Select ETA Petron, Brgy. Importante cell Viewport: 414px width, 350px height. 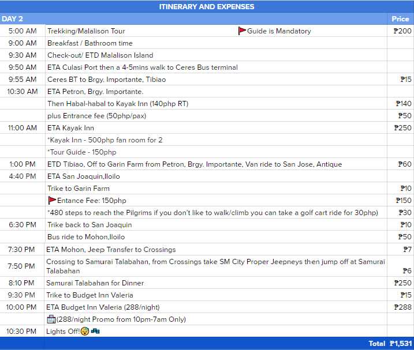click(216, 92)
